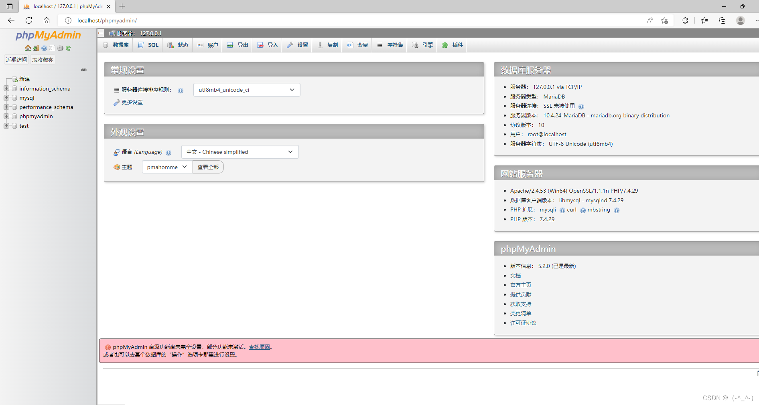Expand the information_schema database node
Image resolution: width=759 pixels, height=405 pixels.
(6, 89)
